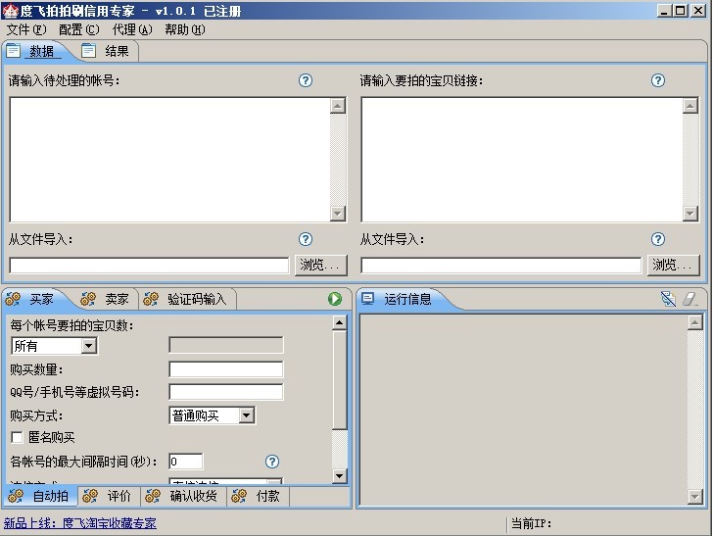Click the left 从文件导入 path field

[x=149, y=266]
